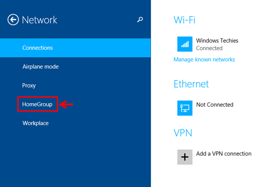Choose the Add a VPN connection text
This screenshot has width=265, height=187.
pos(224,153)
